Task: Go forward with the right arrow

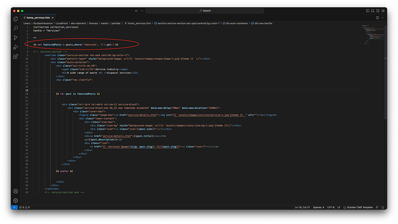Action: [142, 10]
